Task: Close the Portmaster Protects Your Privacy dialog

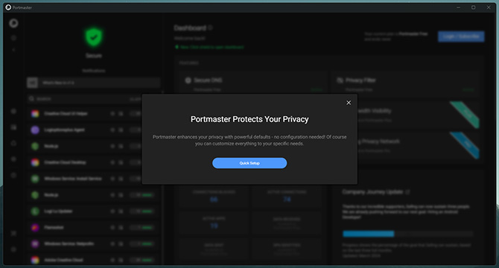Action: click(349, 103)
